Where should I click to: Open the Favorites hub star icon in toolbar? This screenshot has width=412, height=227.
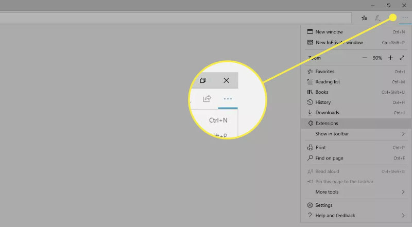364,18
